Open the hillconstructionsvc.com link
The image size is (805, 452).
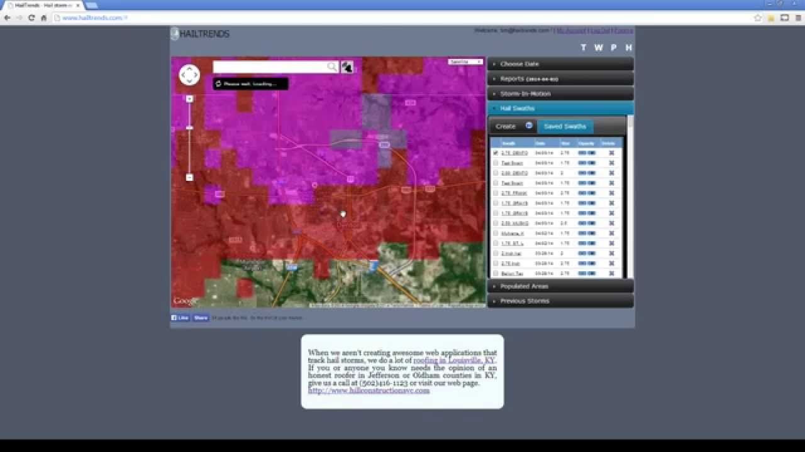pyautogui.click(x=369, y=390)
